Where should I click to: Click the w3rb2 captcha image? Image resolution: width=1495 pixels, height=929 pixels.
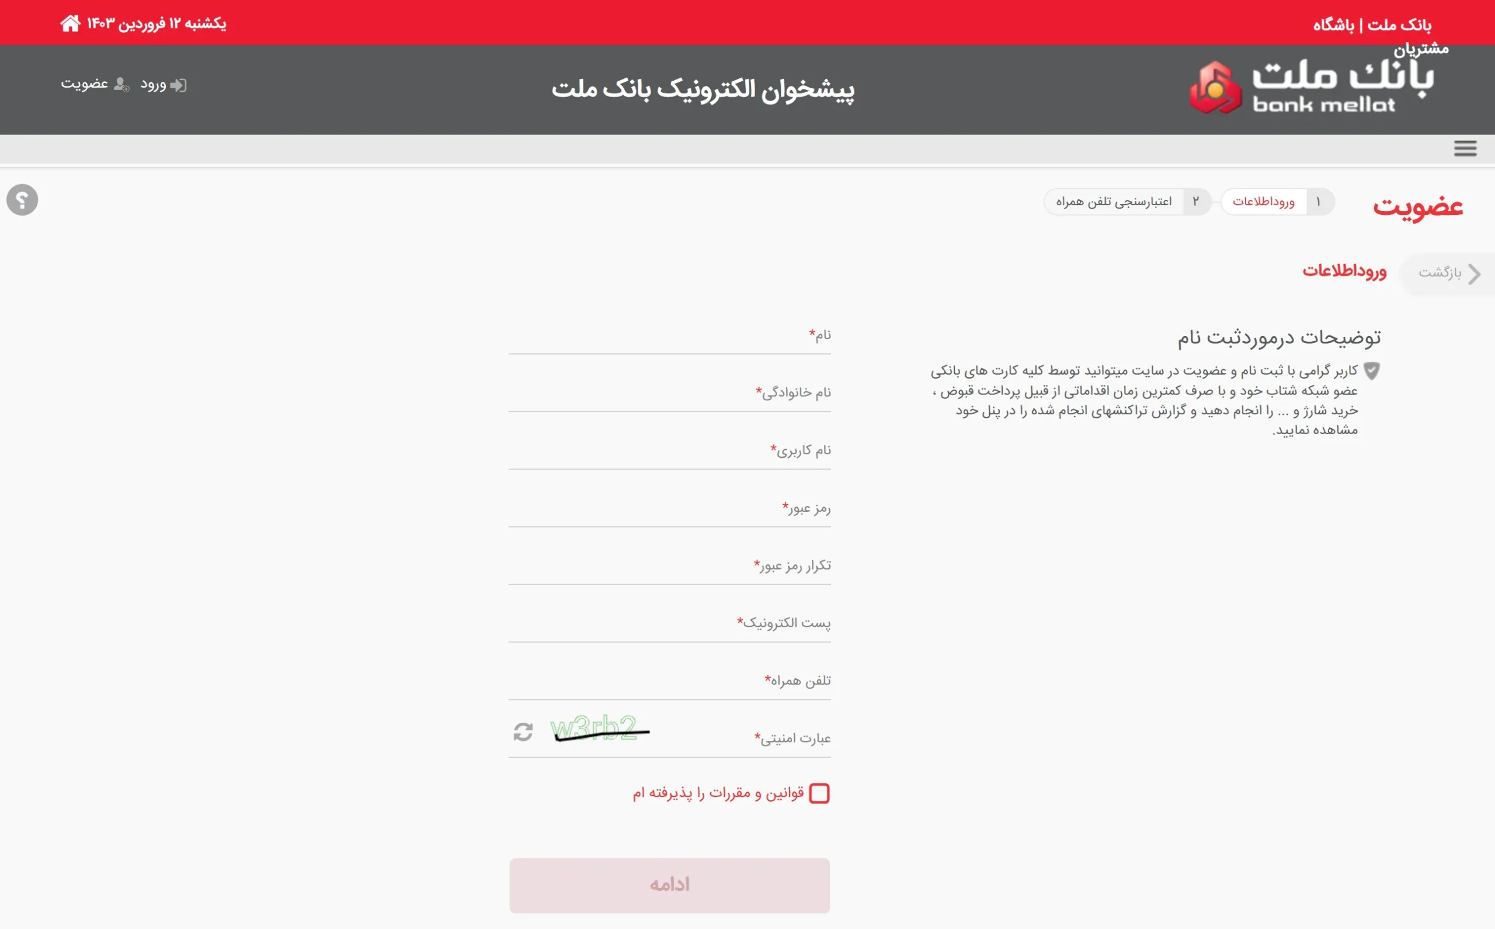(599, 729)
